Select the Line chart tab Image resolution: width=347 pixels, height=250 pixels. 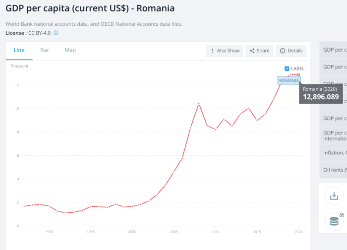coord(19,50)
